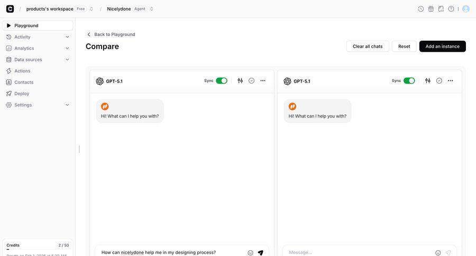This screenshot has width=476, height=256.
Task: Open settings sliders icon of right GPT-5.1 instance
Action: point(428,80)
